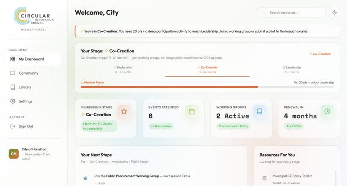
Task: Click the clock icon on Renewal In card
Action: 327,111
